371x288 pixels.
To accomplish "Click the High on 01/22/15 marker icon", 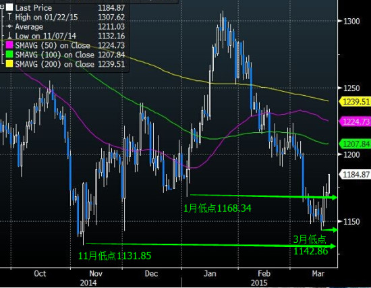I will (9, 17).
